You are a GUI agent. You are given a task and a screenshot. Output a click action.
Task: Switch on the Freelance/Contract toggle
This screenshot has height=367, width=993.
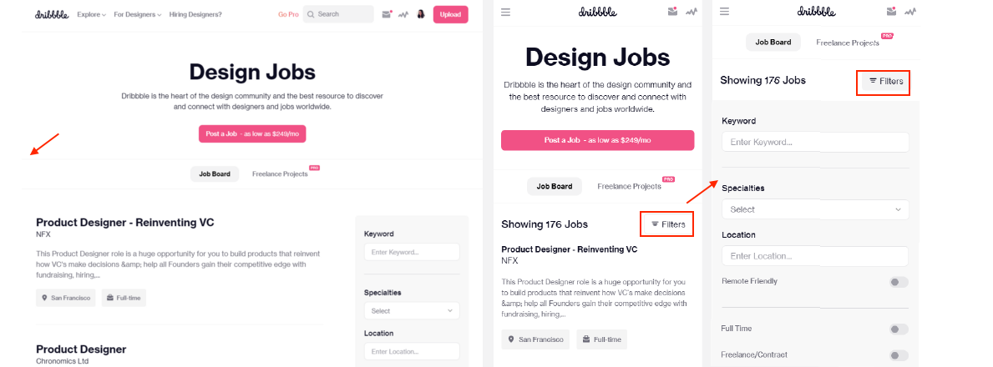[x=899, y=355]
